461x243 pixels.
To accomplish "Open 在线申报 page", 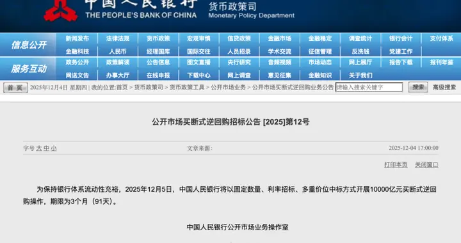I will coord(158,75).
